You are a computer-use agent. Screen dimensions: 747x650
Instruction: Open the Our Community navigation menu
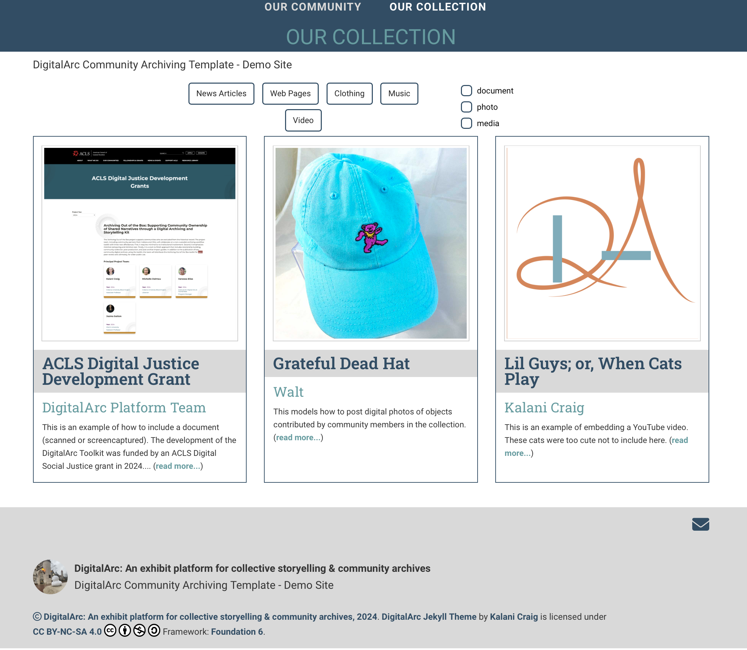313,6
